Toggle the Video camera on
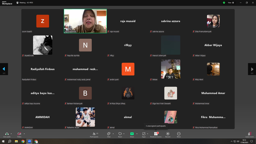 click(x=19, y=134)
